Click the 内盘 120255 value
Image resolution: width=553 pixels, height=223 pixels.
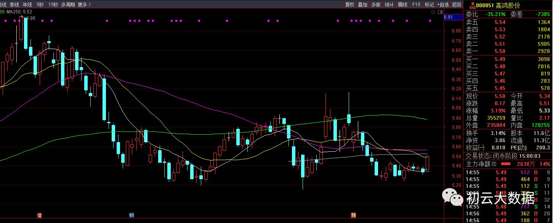pyautogui.click(x=541, y=125)
